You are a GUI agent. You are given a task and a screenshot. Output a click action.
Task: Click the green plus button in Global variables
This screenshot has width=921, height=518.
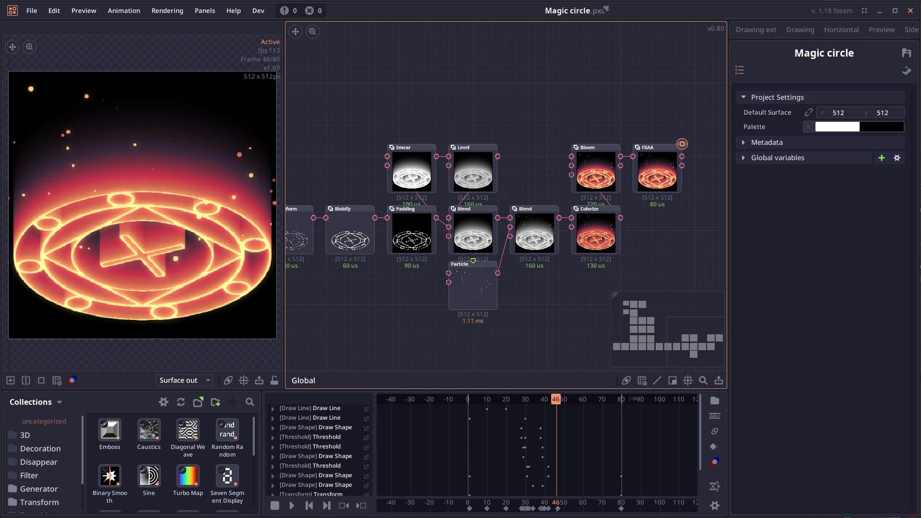[882, 157]
